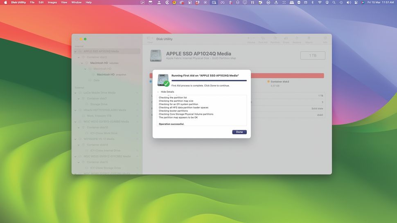This screenshot has height=223, width=397.
Task: Click the First Aid progress bar
Action: pos(209,80)
